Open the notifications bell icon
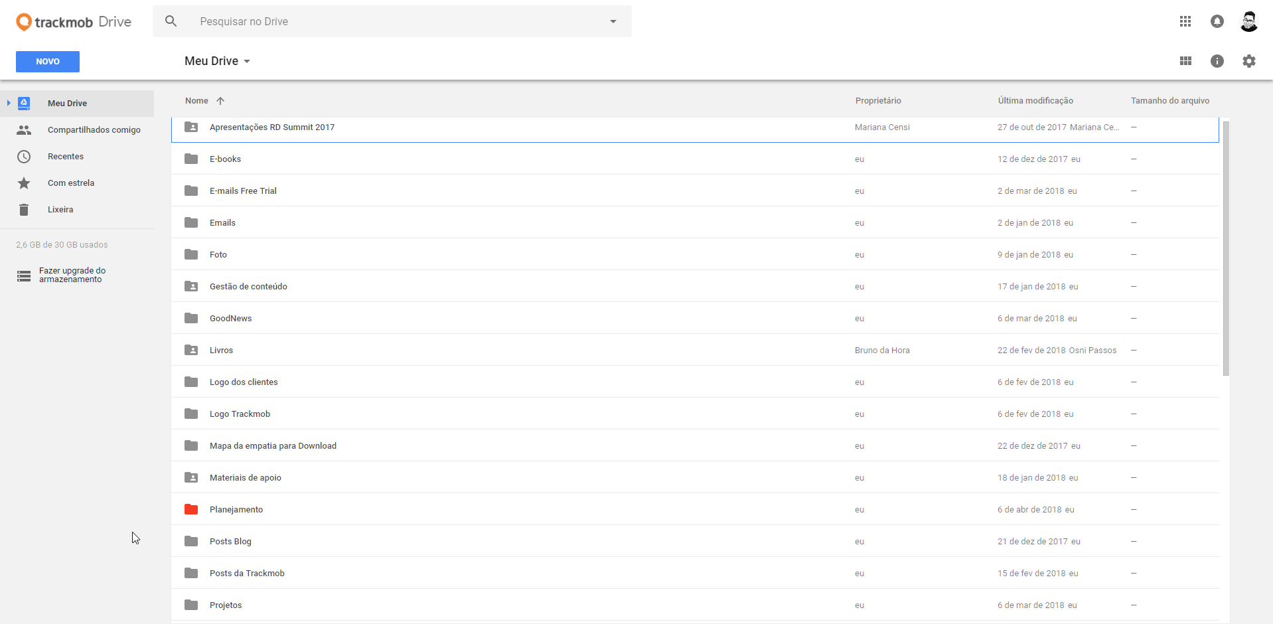The image size is (1273, 624). pos(1217,21)
